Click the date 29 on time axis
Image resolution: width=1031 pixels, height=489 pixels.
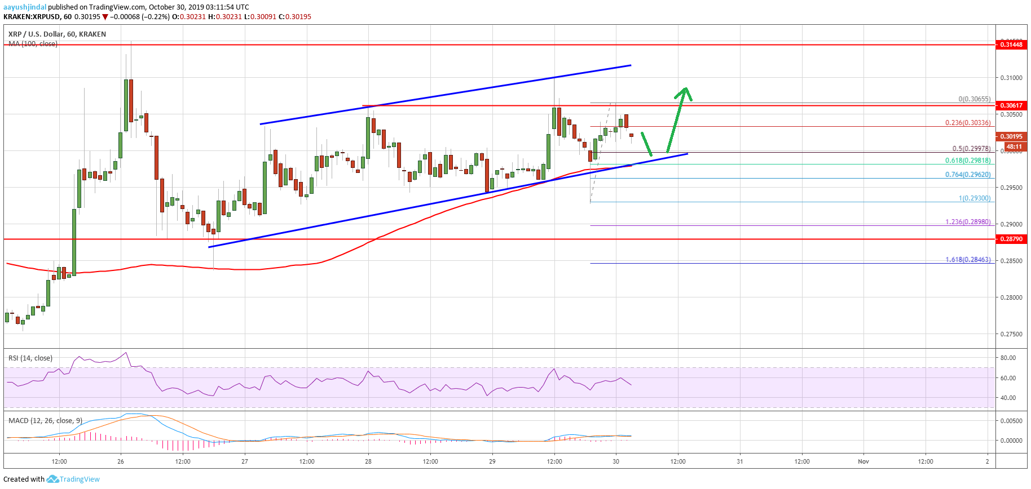tap(492, 461)
